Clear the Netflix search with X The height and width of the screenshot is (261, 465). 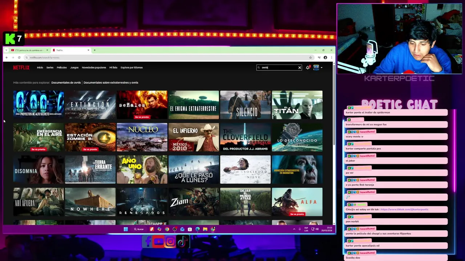coord(300,67)
